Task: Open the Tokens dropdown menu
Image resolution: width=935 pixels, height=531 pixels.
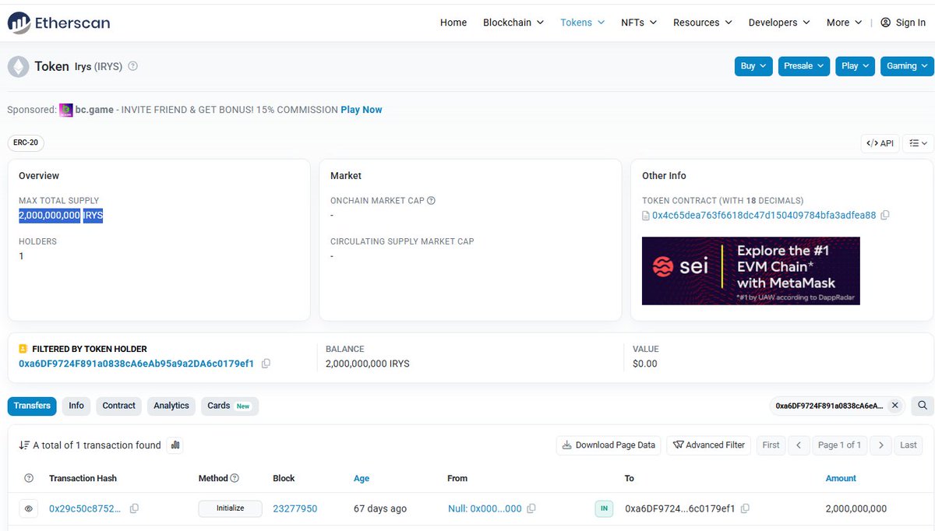Action: click(x=583, y=23)
